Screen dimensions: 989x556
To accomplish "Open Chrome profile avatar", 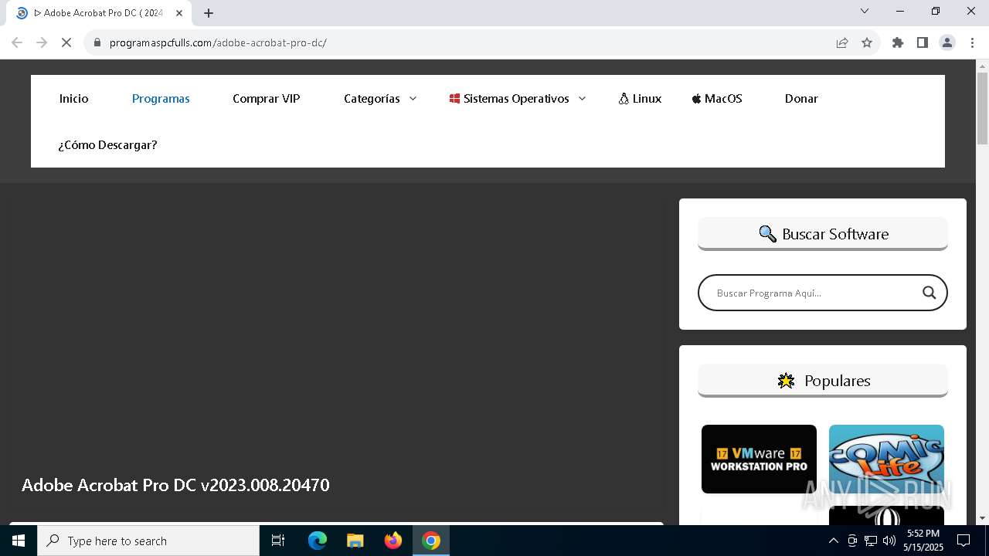I will (947, 42).
